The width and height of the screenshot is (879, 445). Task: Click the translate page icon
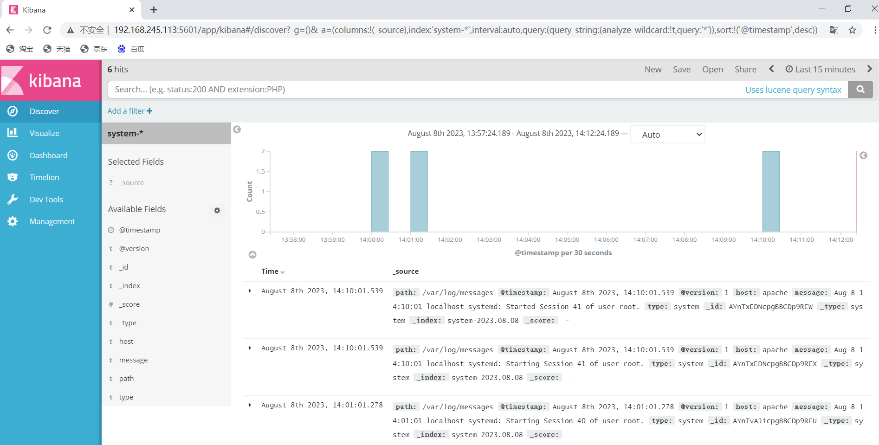point(834,30)
